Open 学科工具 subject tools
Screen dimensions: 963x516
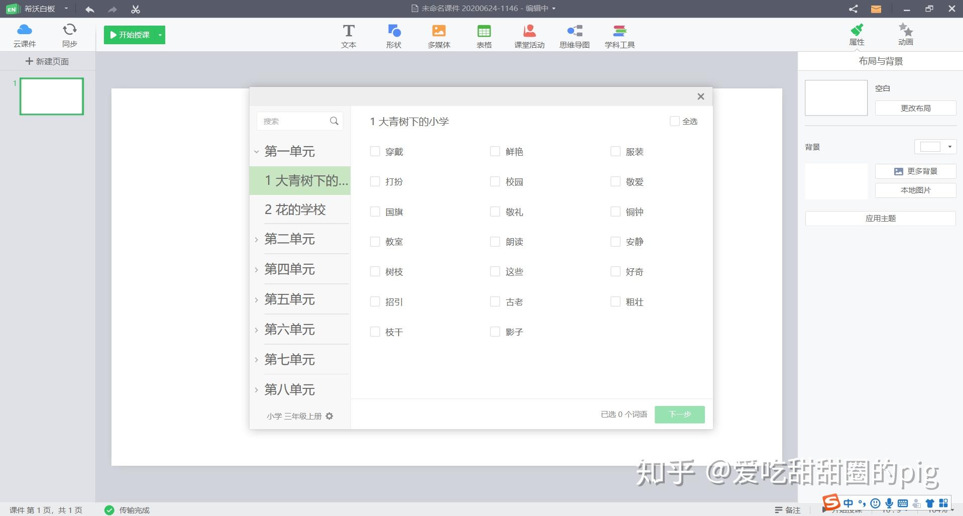tap(620, 36)
